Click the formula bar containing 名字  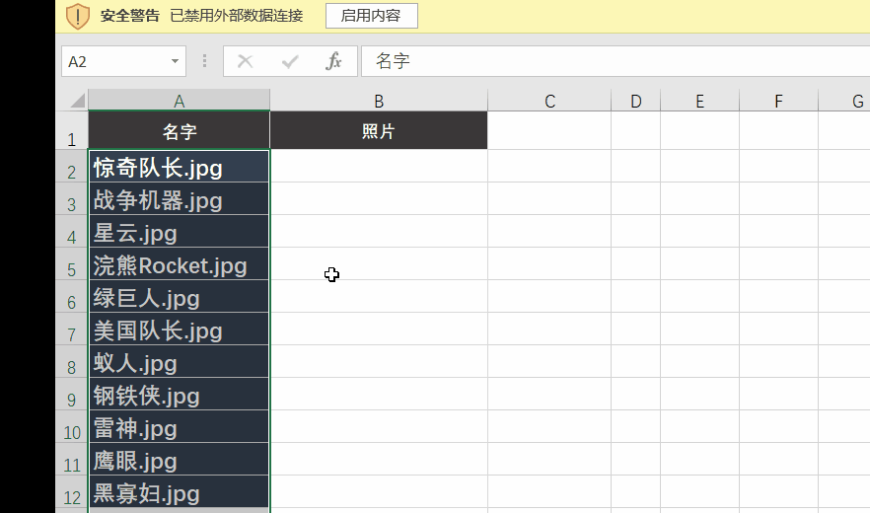[x=616, y=61]
